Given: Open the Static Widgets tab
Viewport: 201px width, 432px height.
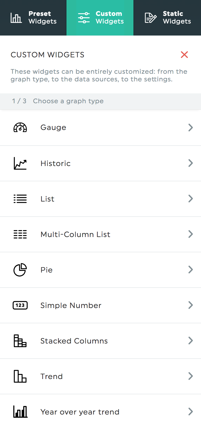Looking at the screenshot, I should (167, 18).
